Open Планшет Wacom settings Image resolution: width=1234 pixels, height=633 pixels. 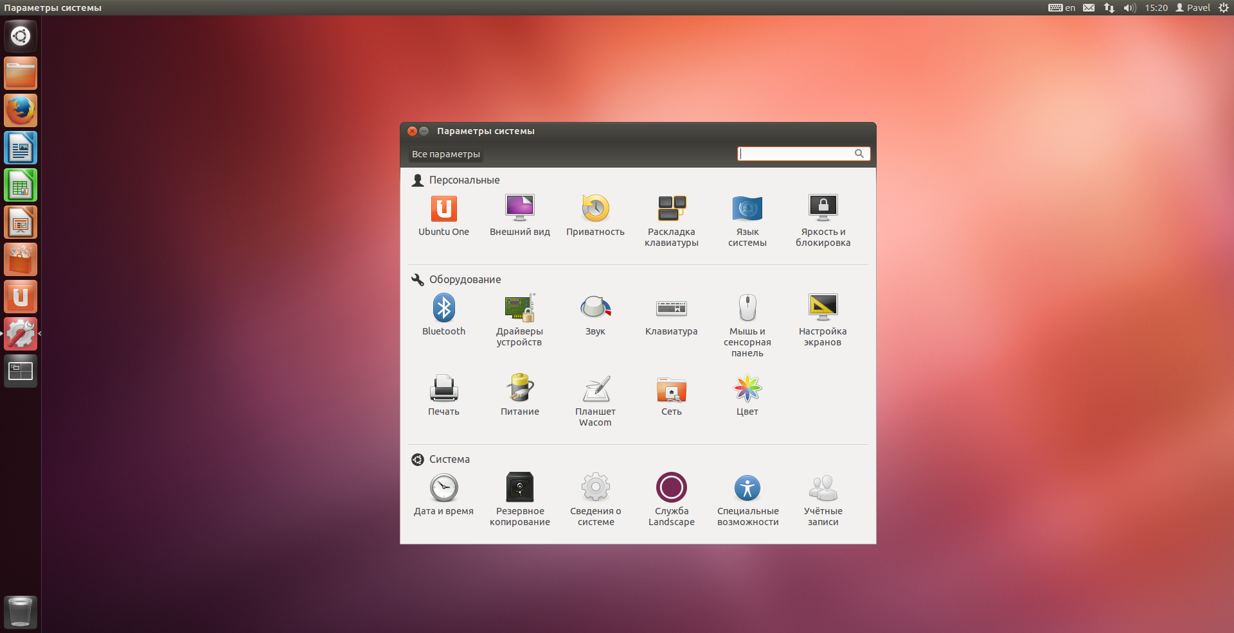click(x=595, y=401)
